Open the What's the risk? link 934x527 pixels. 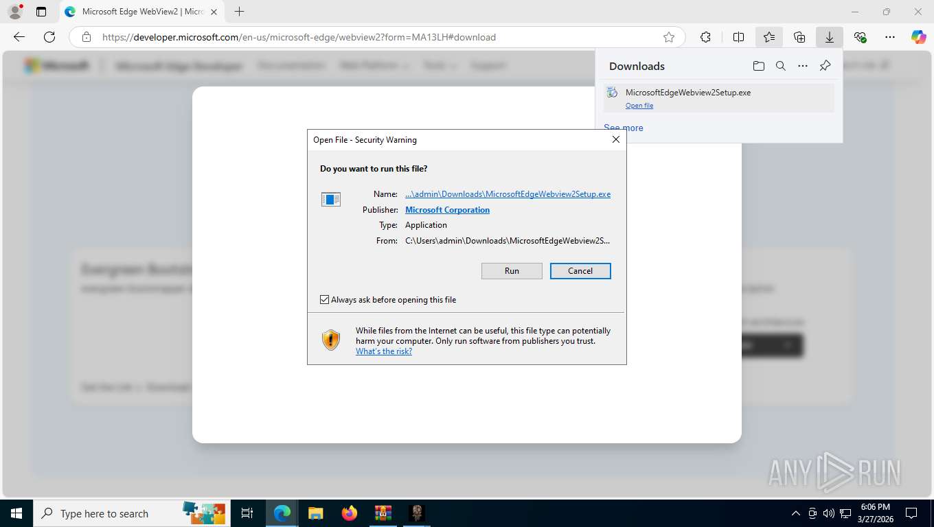click(384, 351)
